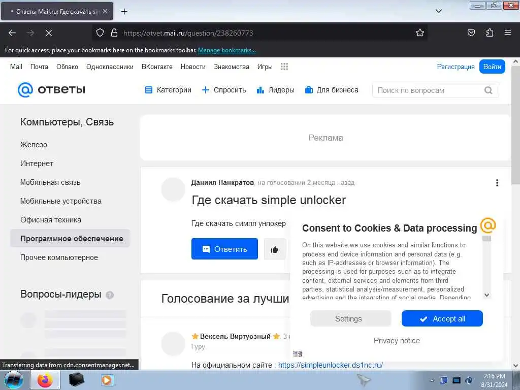The image size is (520, 390).
Task: Open the simpleunlocker.ds1nc.ru link
Action: tap(330, 365)
